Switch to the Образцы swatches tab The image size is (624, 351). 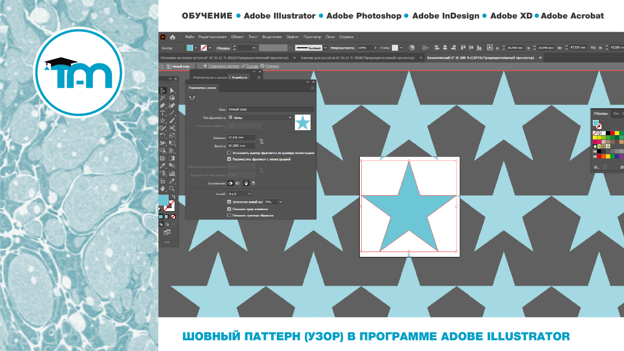pyautogui.click(x=601, y=113)
